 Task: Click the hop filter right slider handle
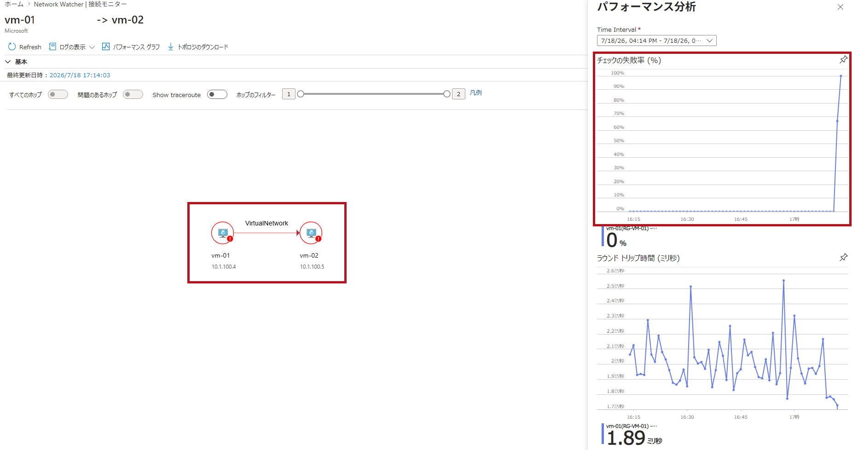(x=446, y=94)
